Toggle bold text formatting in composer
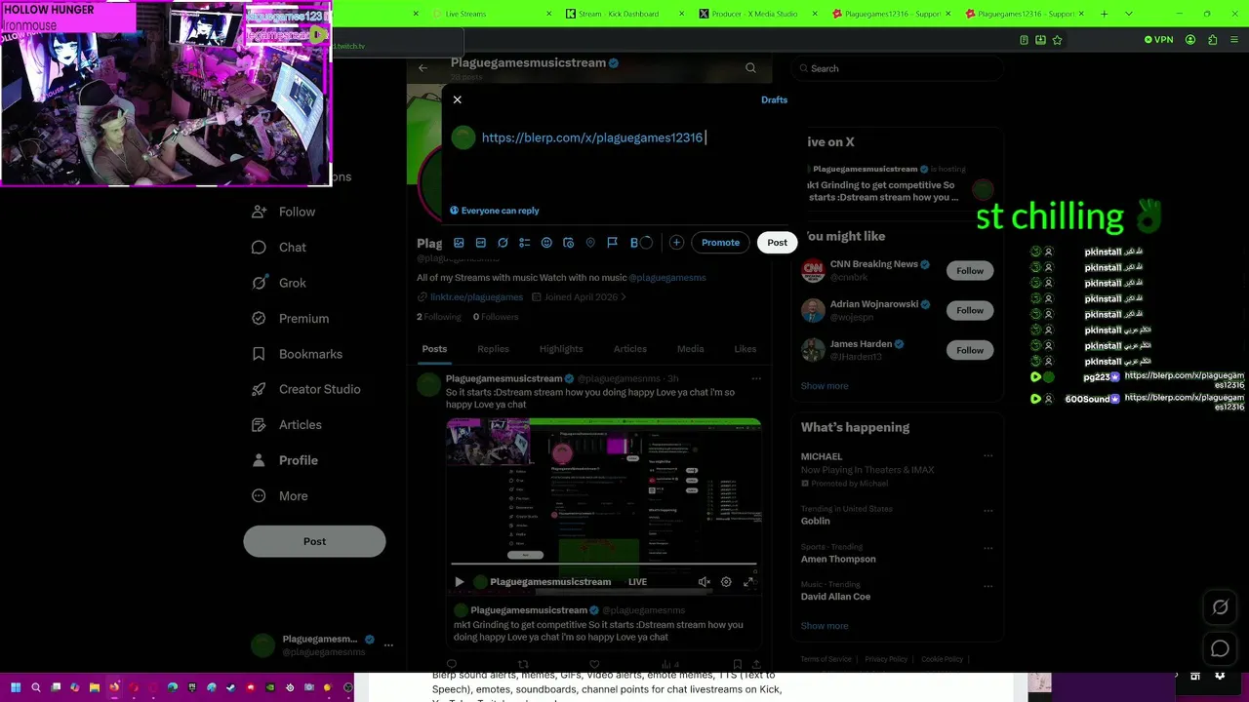The width and height of the screenshot is (1249, 702). (634, 243)
